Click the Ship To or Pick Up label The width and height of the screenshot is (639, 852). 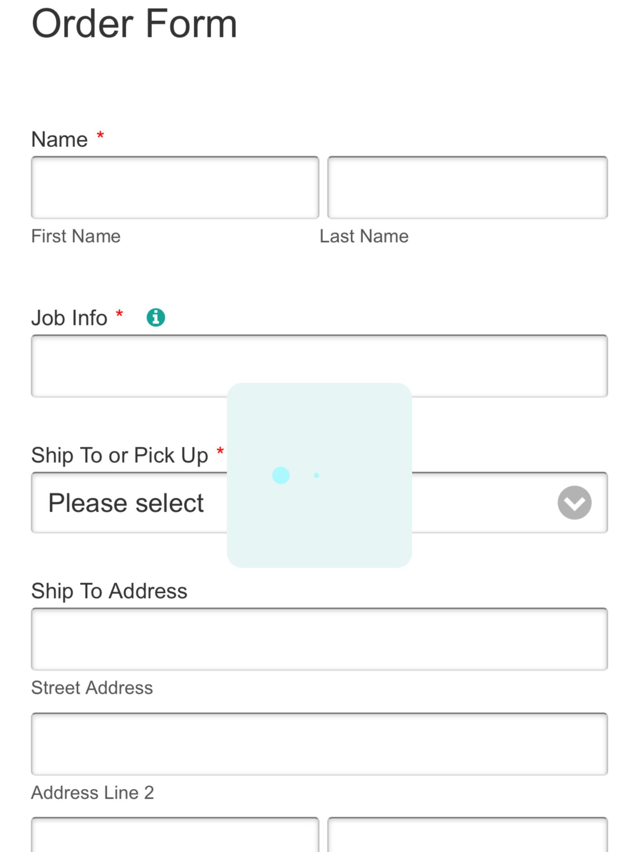[x=119, y=456]
